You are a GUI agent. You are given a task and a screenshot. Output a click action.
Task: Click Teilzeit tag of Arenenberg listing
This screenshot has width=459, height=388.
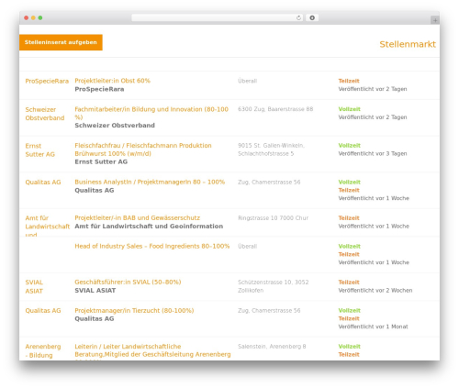pos(349,355)
